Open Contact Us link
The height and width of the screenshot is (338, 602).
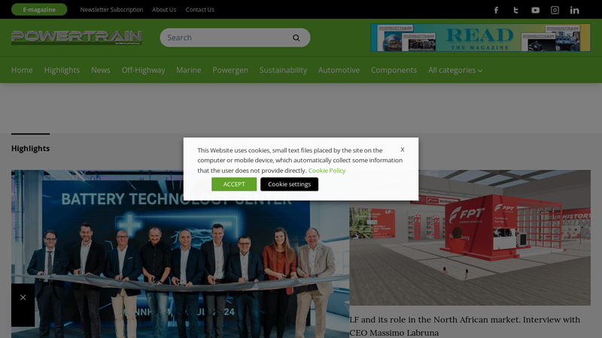199,10
